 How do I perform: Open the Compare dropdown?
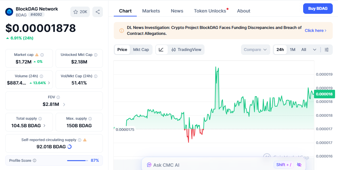255,50
